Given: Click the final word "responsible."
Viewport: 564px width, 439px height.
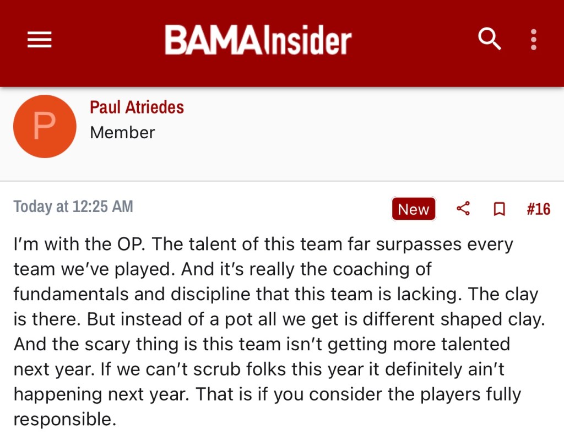Looking at the screenshot, I should tap(65, 420).
